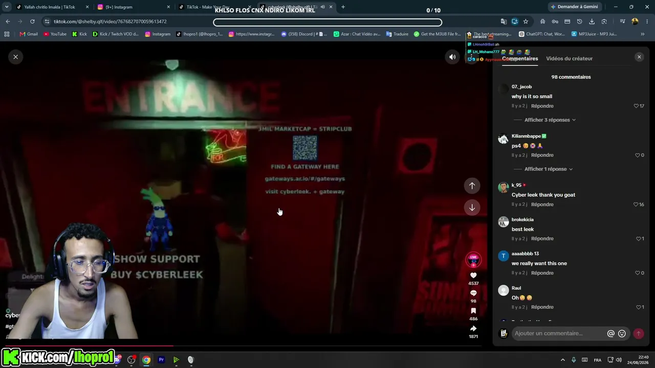
Task: Click the Demander à Gemini button
Action: point(574,7)
